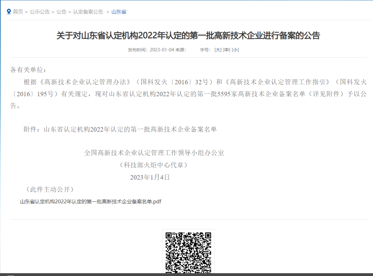
Task: Click the 字号 font size label
Action: pos(205,50)
